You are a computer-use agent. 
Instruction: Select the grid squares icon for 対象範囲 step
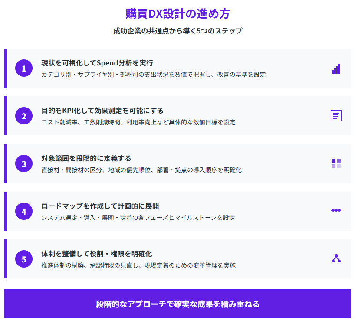[336, 163]
